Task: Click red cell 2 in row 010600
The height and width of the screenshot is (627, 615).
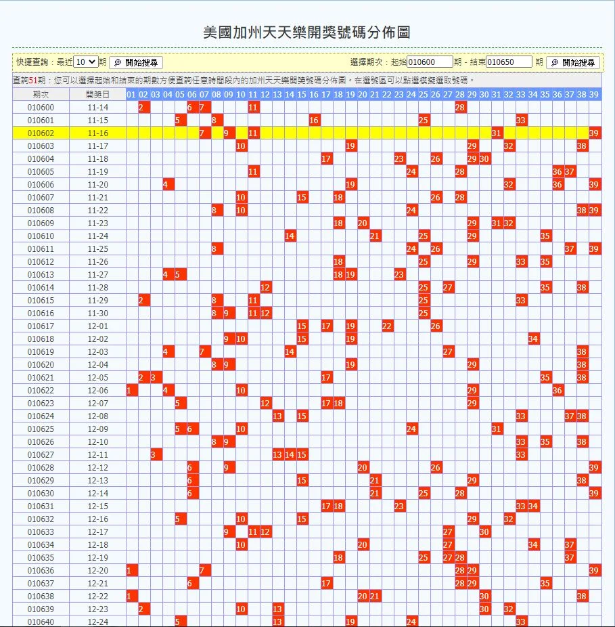Action: tap(144, 107)
